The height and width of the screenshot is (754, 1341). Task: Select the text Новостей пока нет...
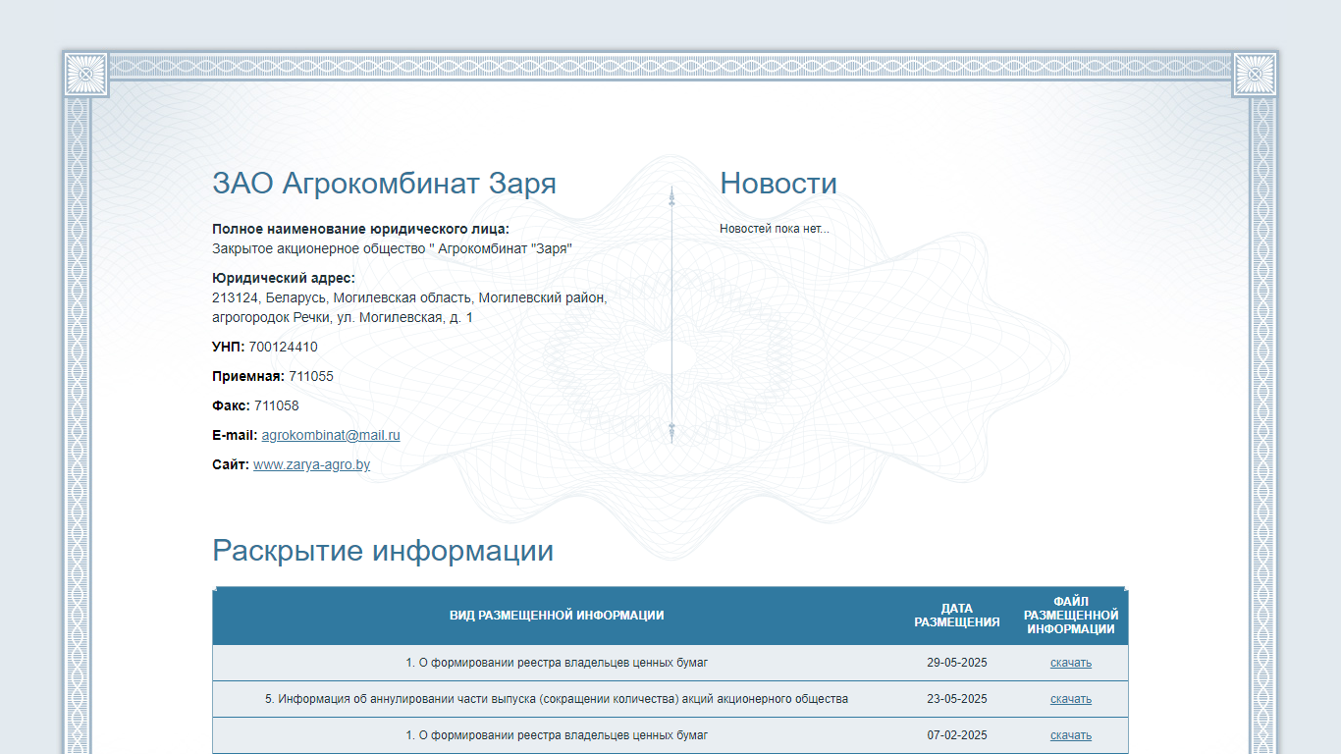click(774, 229)
